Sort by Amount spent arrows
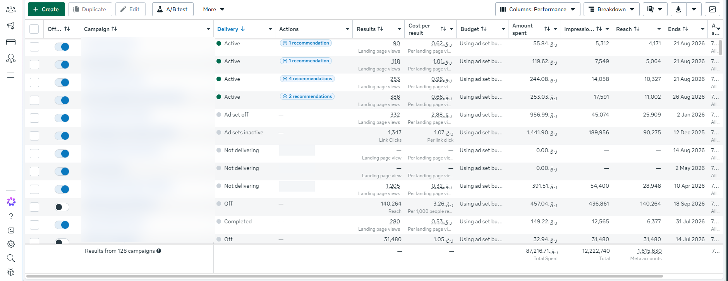This screenshot has width=728, height=281. pyautogui.click(x=547, y=29)
